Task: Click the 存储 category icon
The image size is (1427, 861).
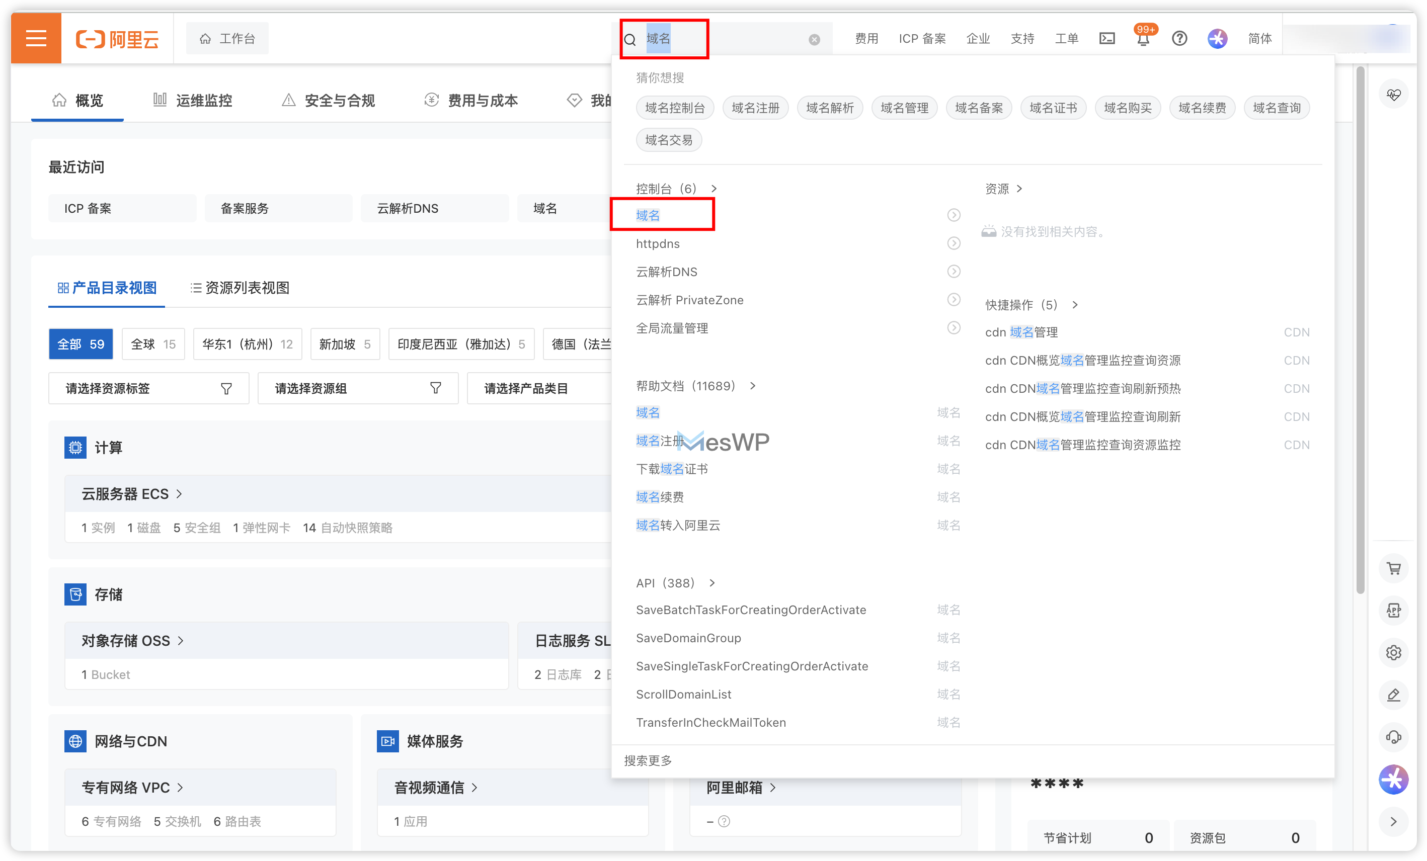Action: [75, 594]
